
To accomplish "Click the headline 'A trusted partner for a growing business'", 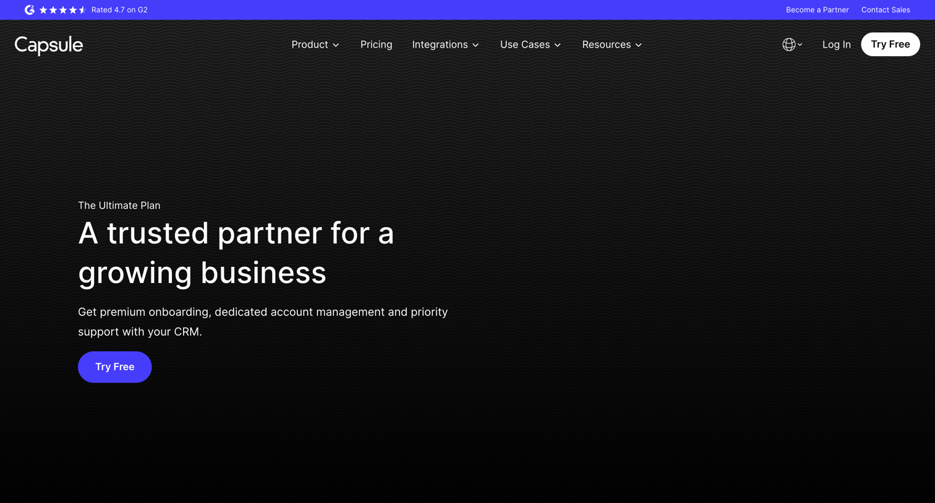I will (236, 253).
